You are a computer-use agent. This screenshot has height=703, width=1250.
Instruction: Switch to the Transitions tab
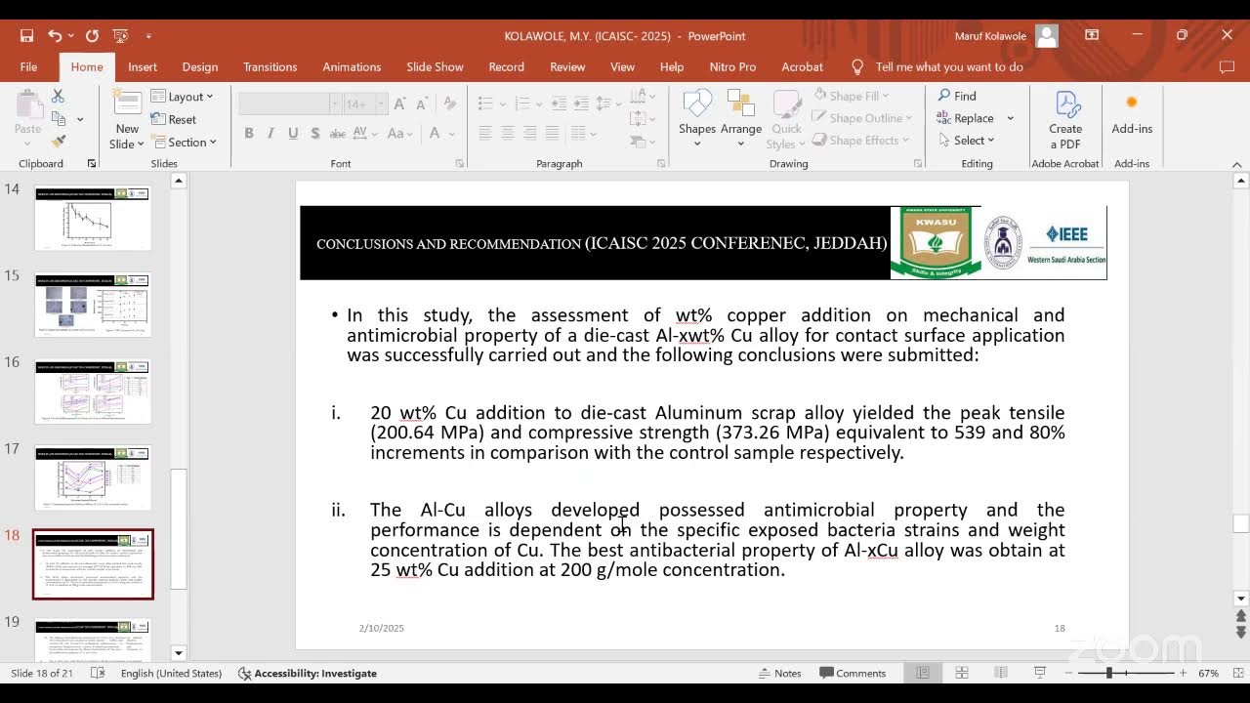click(271, 67)
